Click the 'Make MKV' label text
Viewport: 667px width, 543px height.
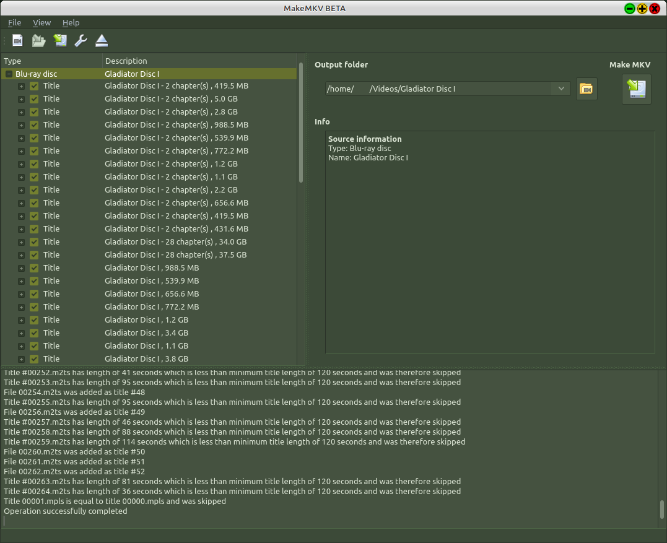click(630, 64)
